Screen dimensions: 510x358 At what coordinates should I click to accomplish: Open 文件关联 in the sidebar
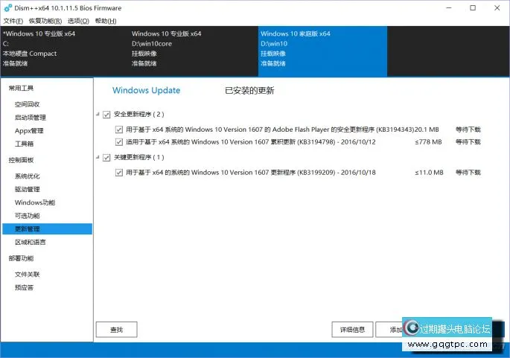27,275
